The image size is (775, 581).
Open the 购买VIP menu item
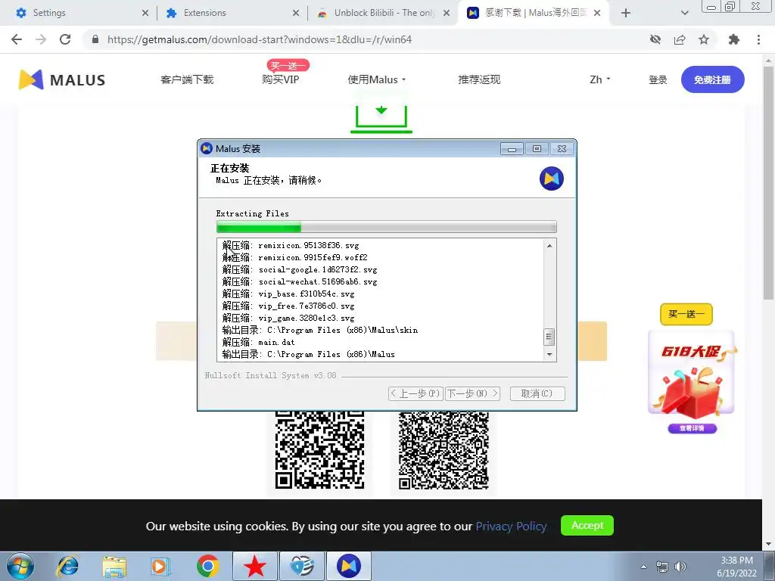point(280,79)
